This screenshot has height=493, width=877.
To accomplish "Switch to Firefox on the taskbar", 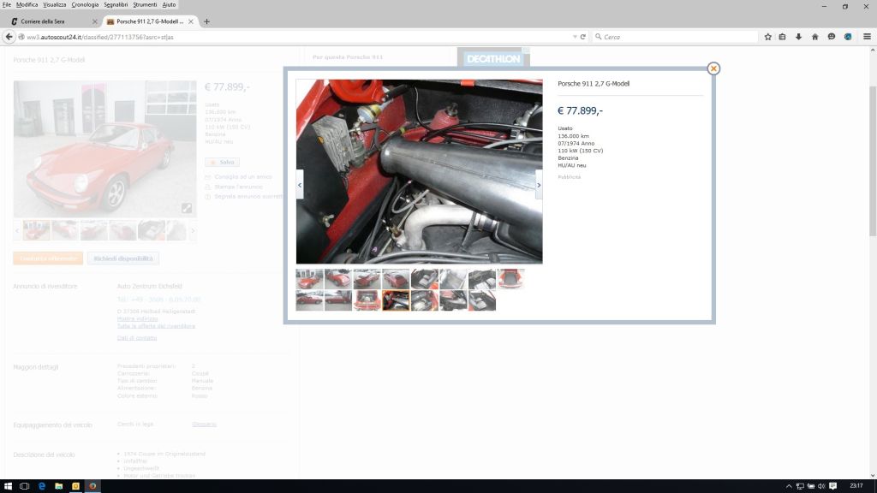I will pyautogui.click(x=92, y=486).
